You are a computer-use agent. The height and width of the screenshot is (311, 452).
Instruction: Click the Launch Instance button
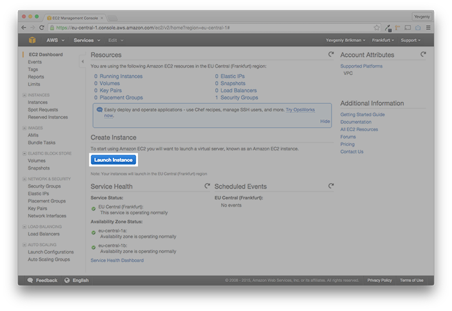(113, 159)
